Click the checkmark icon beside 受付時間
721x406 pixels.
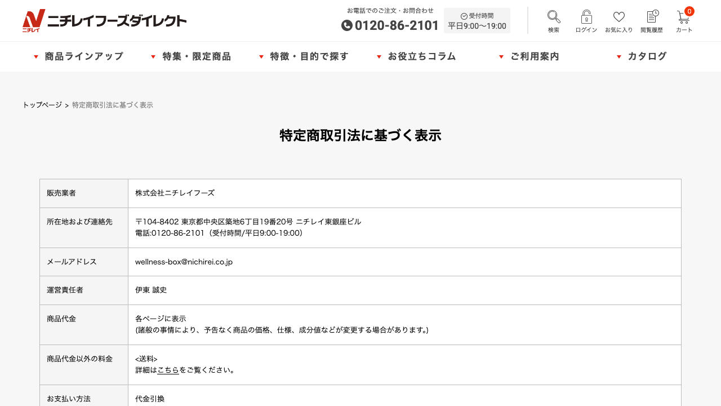[x=464, y=16]
